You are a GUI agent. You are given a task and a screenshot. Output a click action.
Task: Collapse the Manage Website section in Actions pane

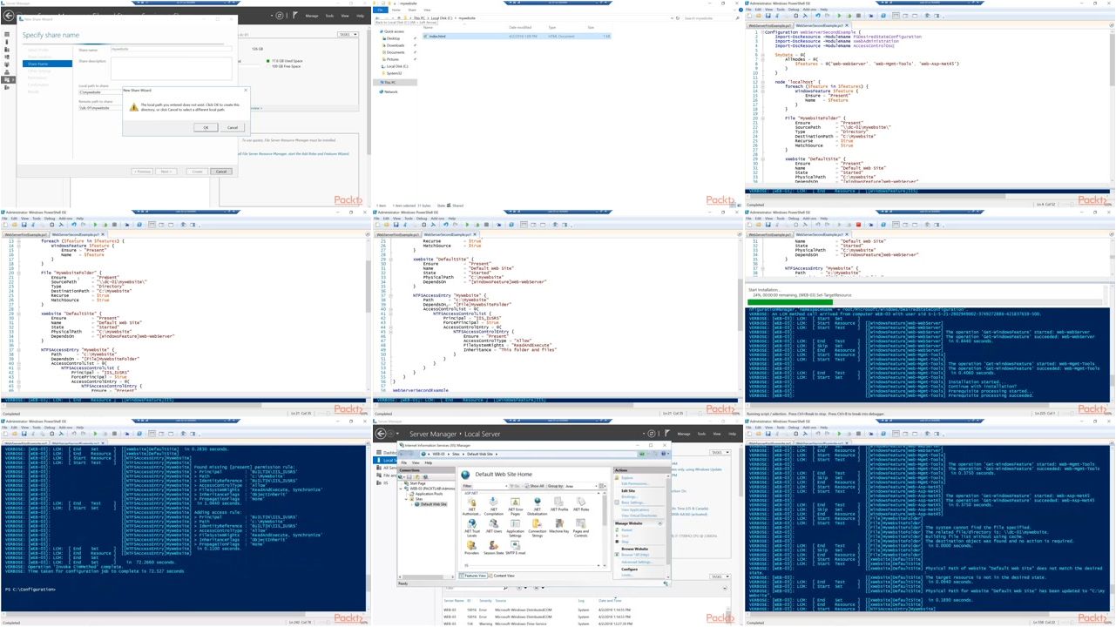(x=660, y=523)
